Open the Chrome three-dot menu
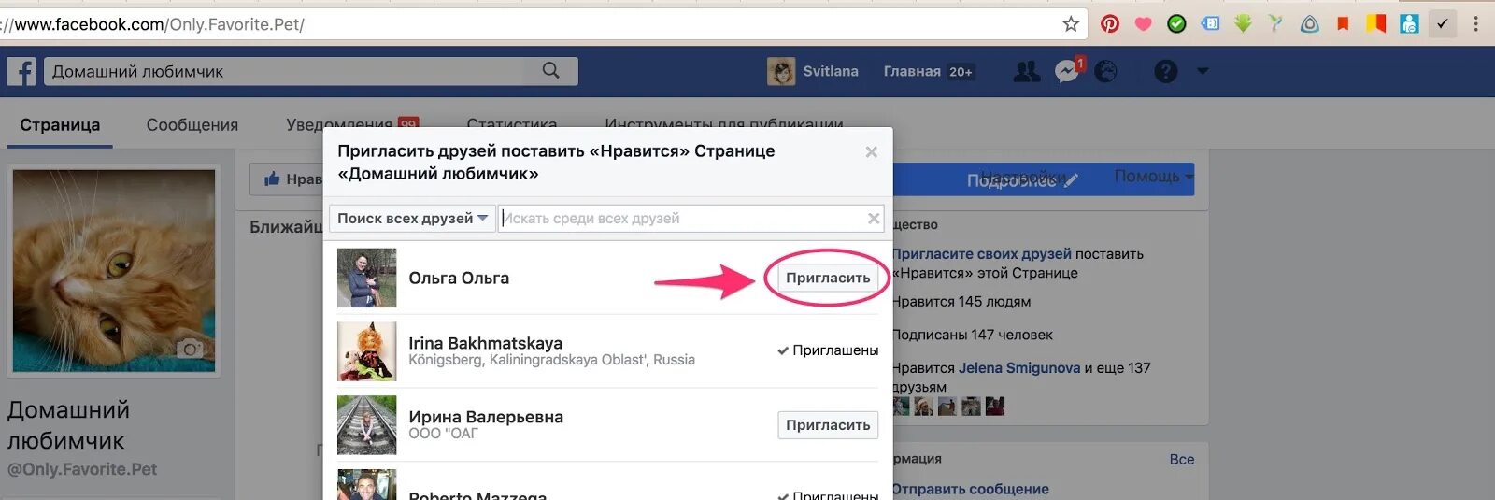This screenshot has width=1495, height=500. [x=1476, y=24]
